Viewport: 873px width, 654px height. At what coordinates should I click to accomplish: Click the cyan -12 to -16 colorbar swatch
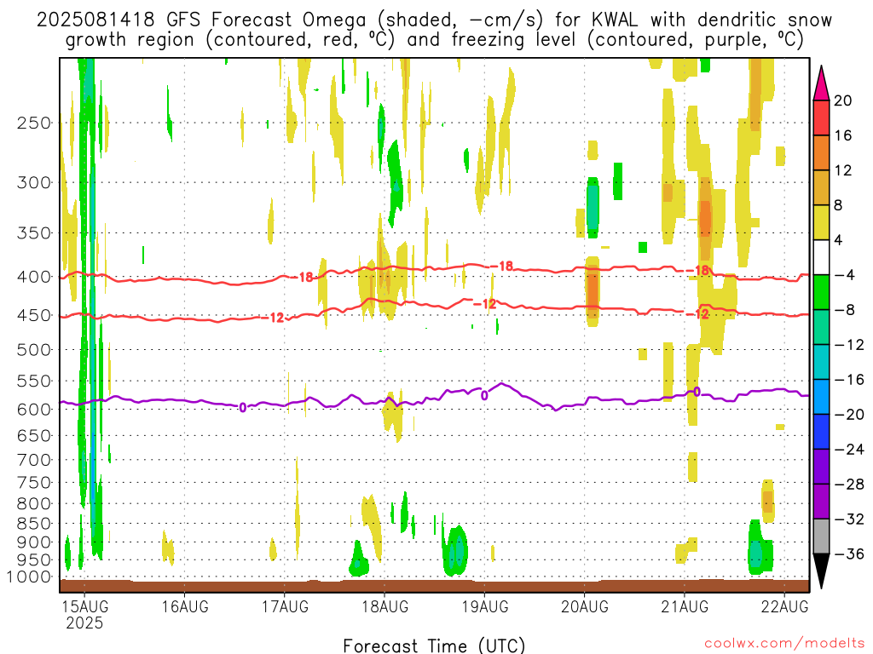(x=821, y=362)
